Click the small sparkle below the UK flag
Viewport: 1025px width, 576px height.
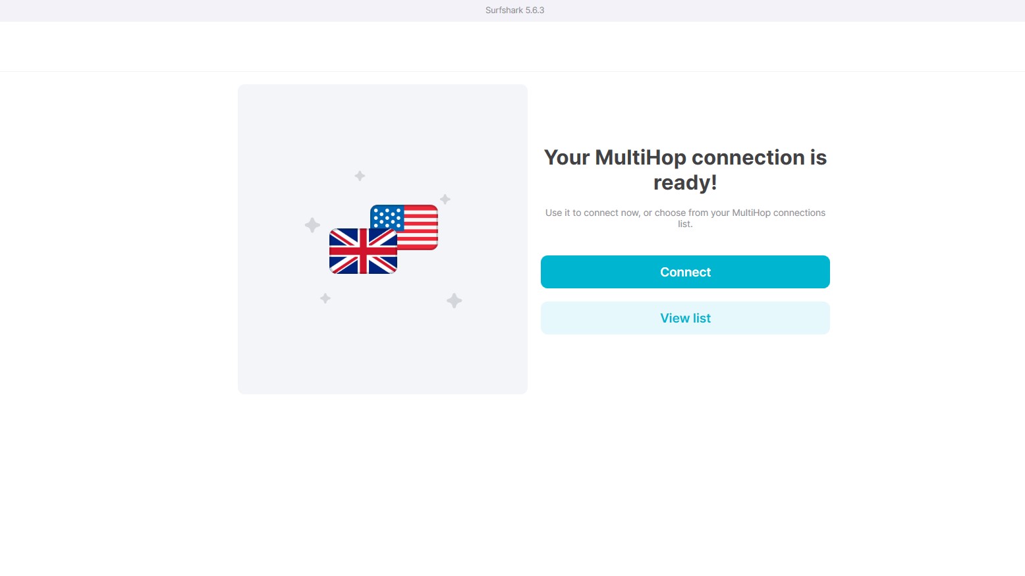click(325, 298)
